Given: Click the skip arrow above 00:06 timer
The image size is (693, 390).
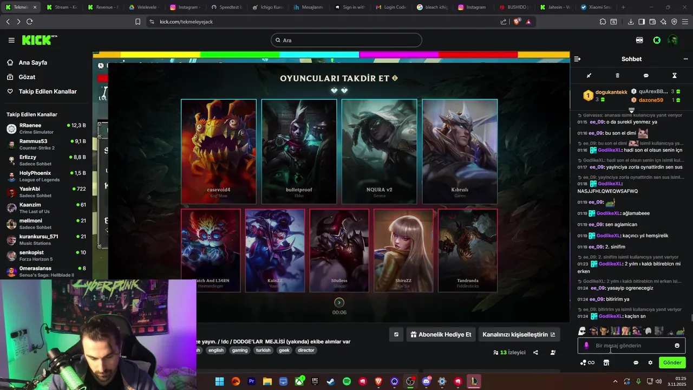Looking at the screenshot, I should pyautogui.click(x=339, y=303).
